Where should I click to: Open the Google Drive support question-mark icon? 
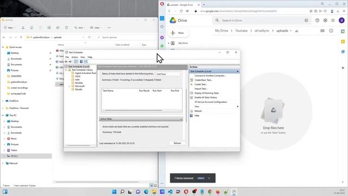(x=318, y=20)
